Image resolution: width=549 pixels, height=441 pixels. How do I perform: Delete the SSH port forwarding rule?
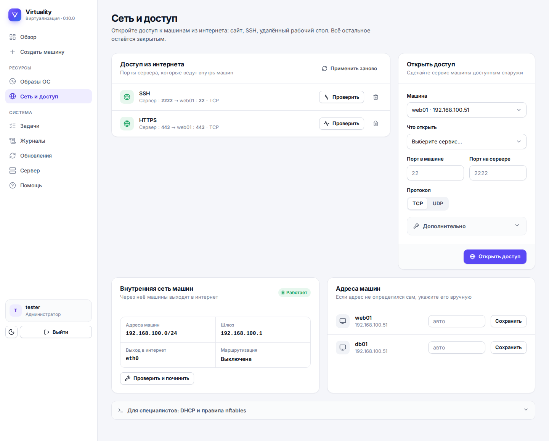pos(376,97)
